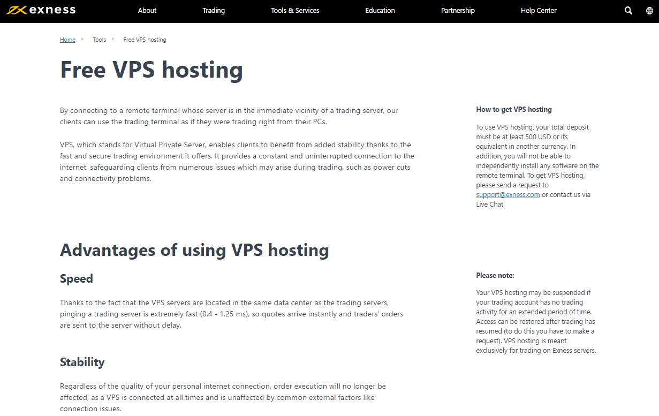
Task: Open the Partnership menu
Action: pyautogui.click(x=458, y=10)
